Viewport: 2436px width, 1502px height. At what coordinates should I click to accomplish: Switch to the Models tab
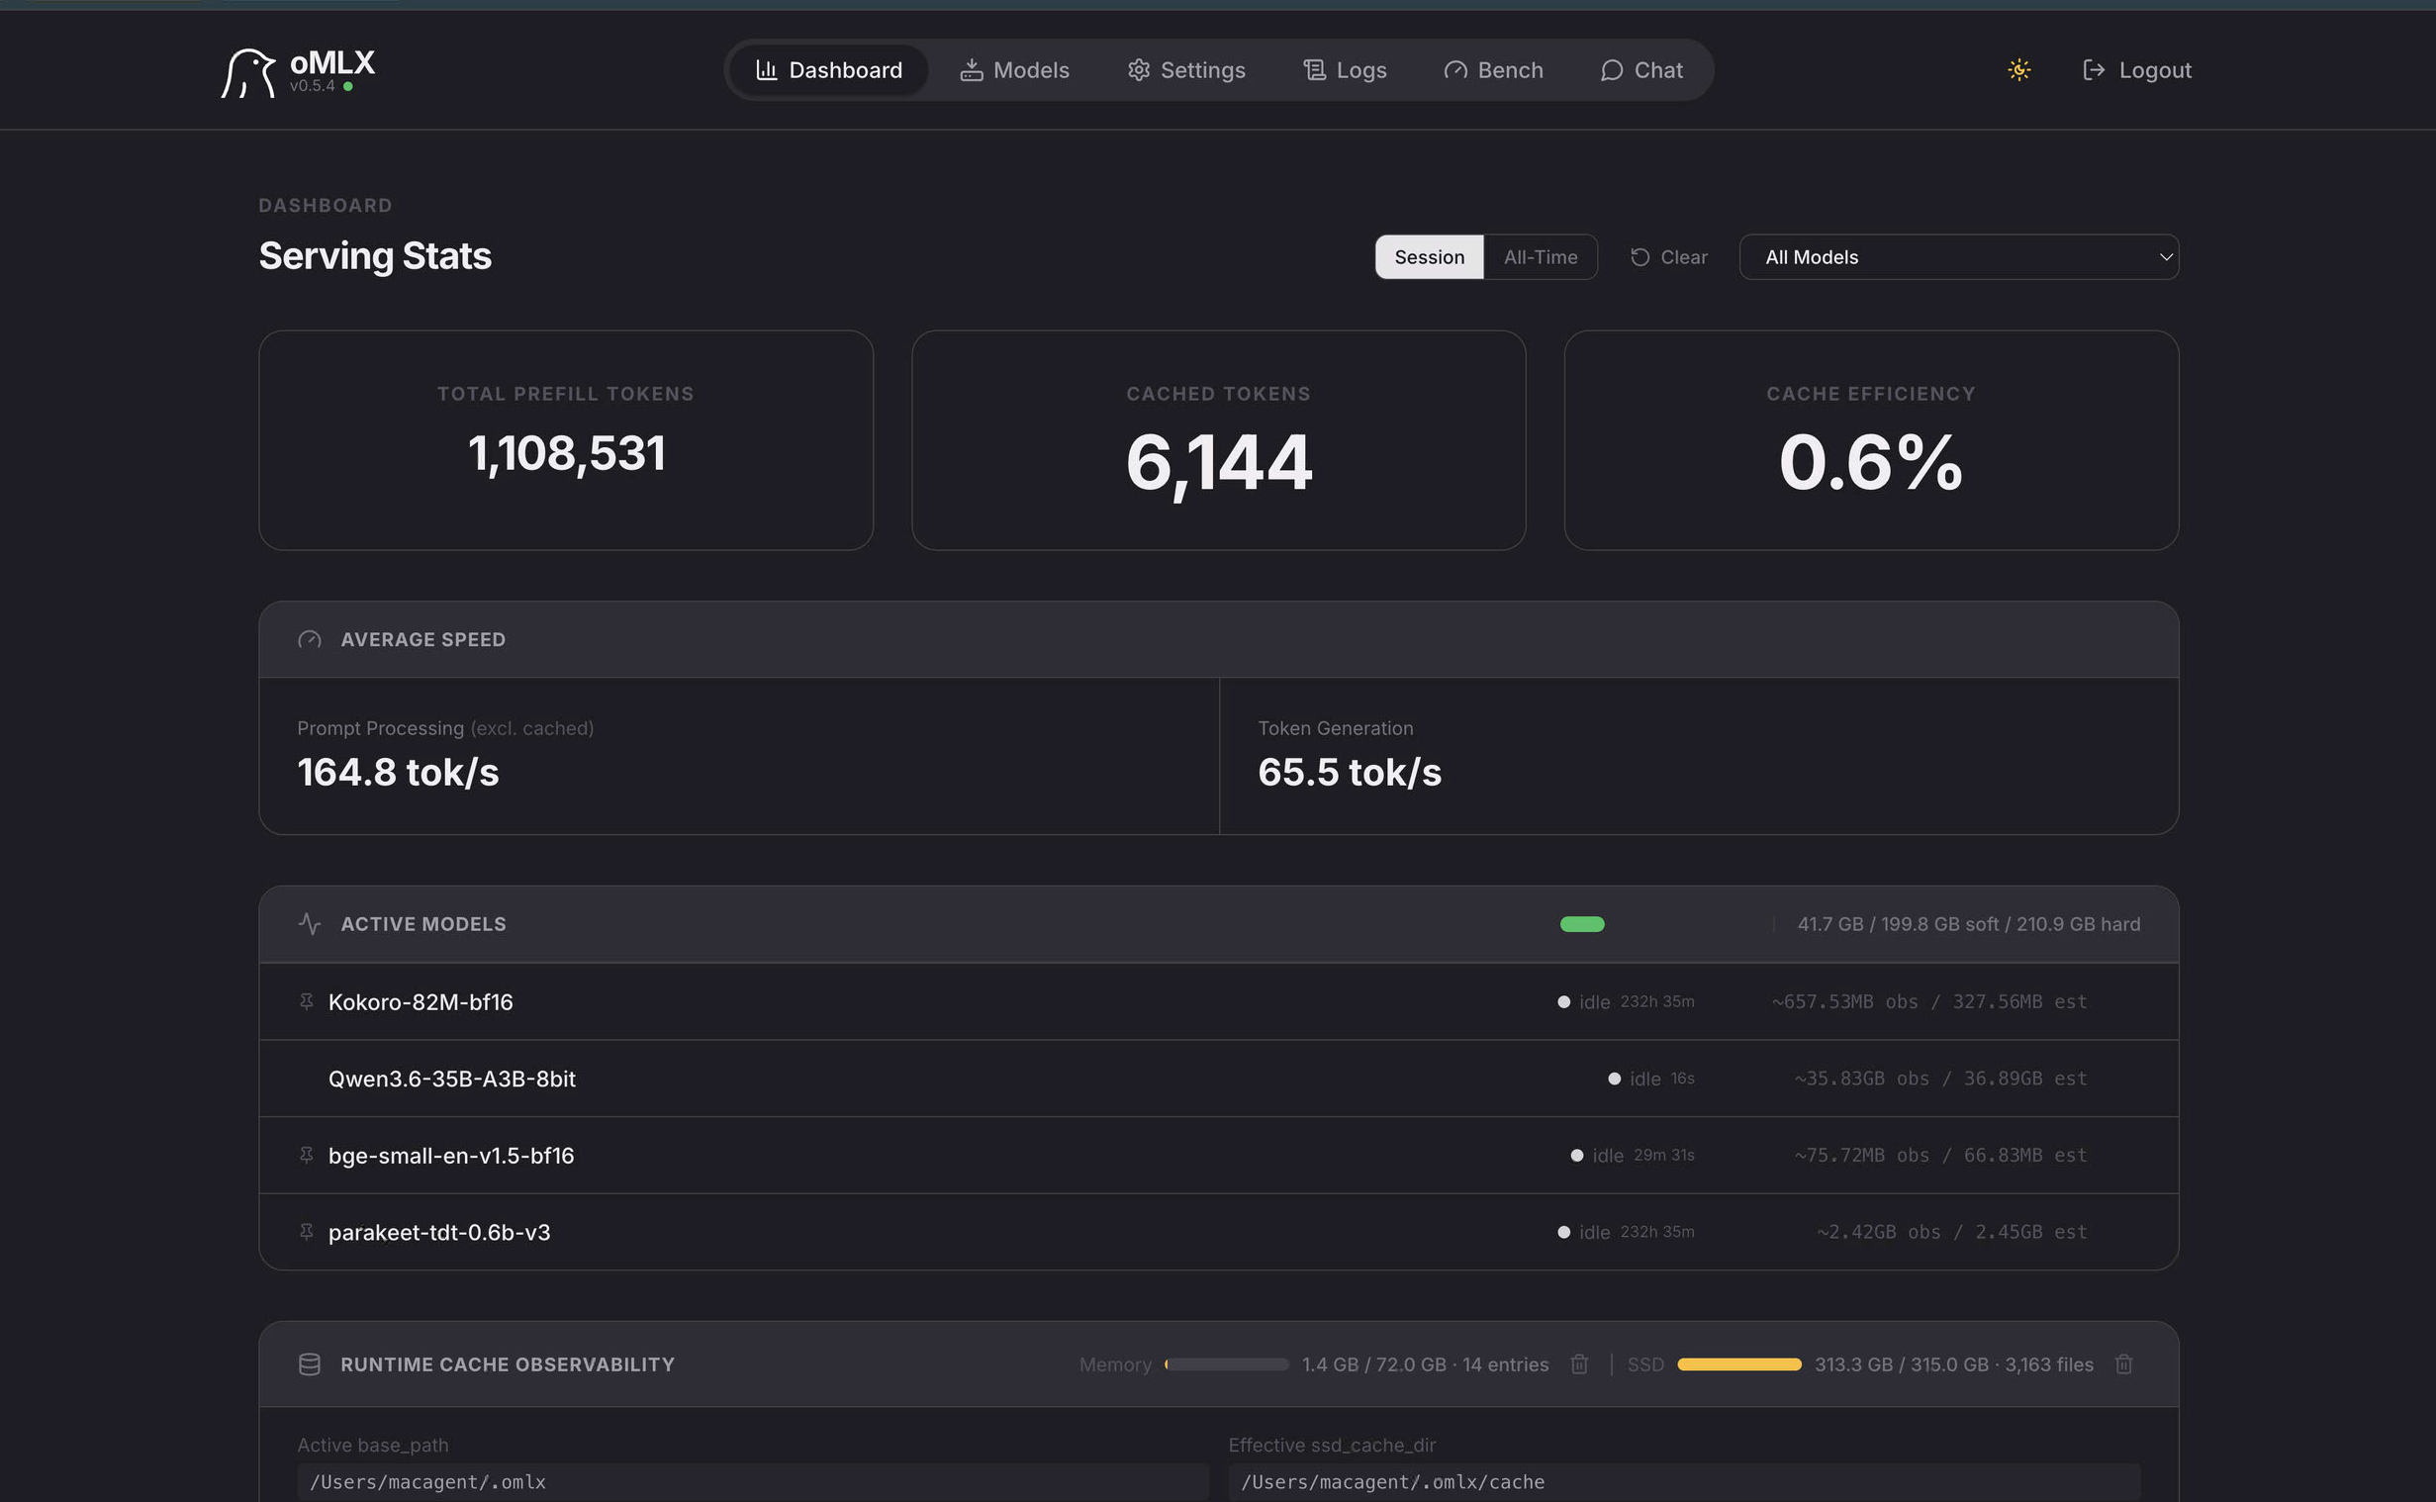pyautogui.click(x=1014, y=69)
